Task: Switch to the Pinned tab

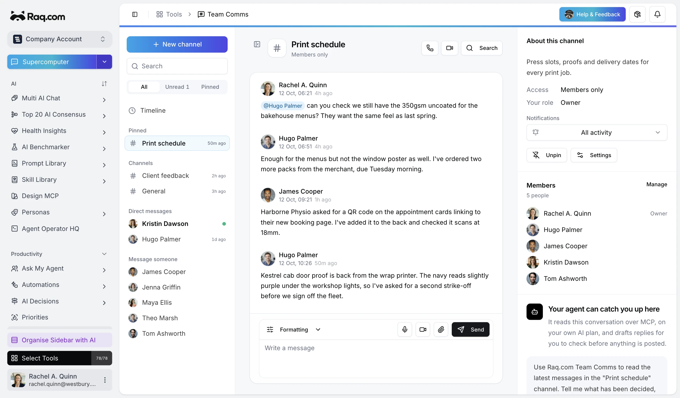Action: point(210,87)
